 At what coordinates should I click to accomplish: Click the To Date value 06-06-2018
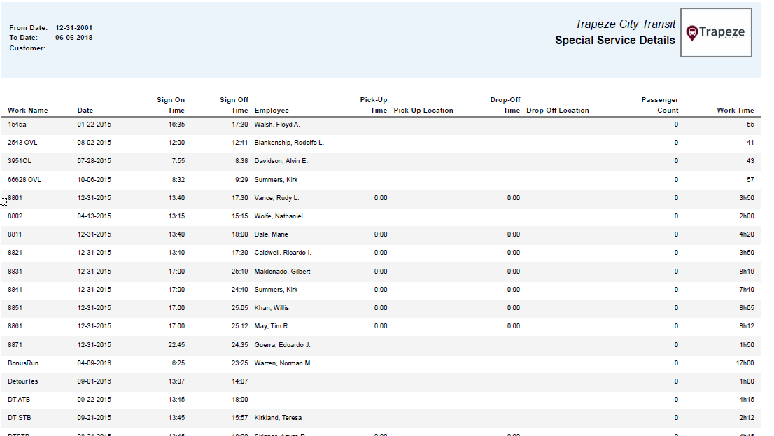74,38
